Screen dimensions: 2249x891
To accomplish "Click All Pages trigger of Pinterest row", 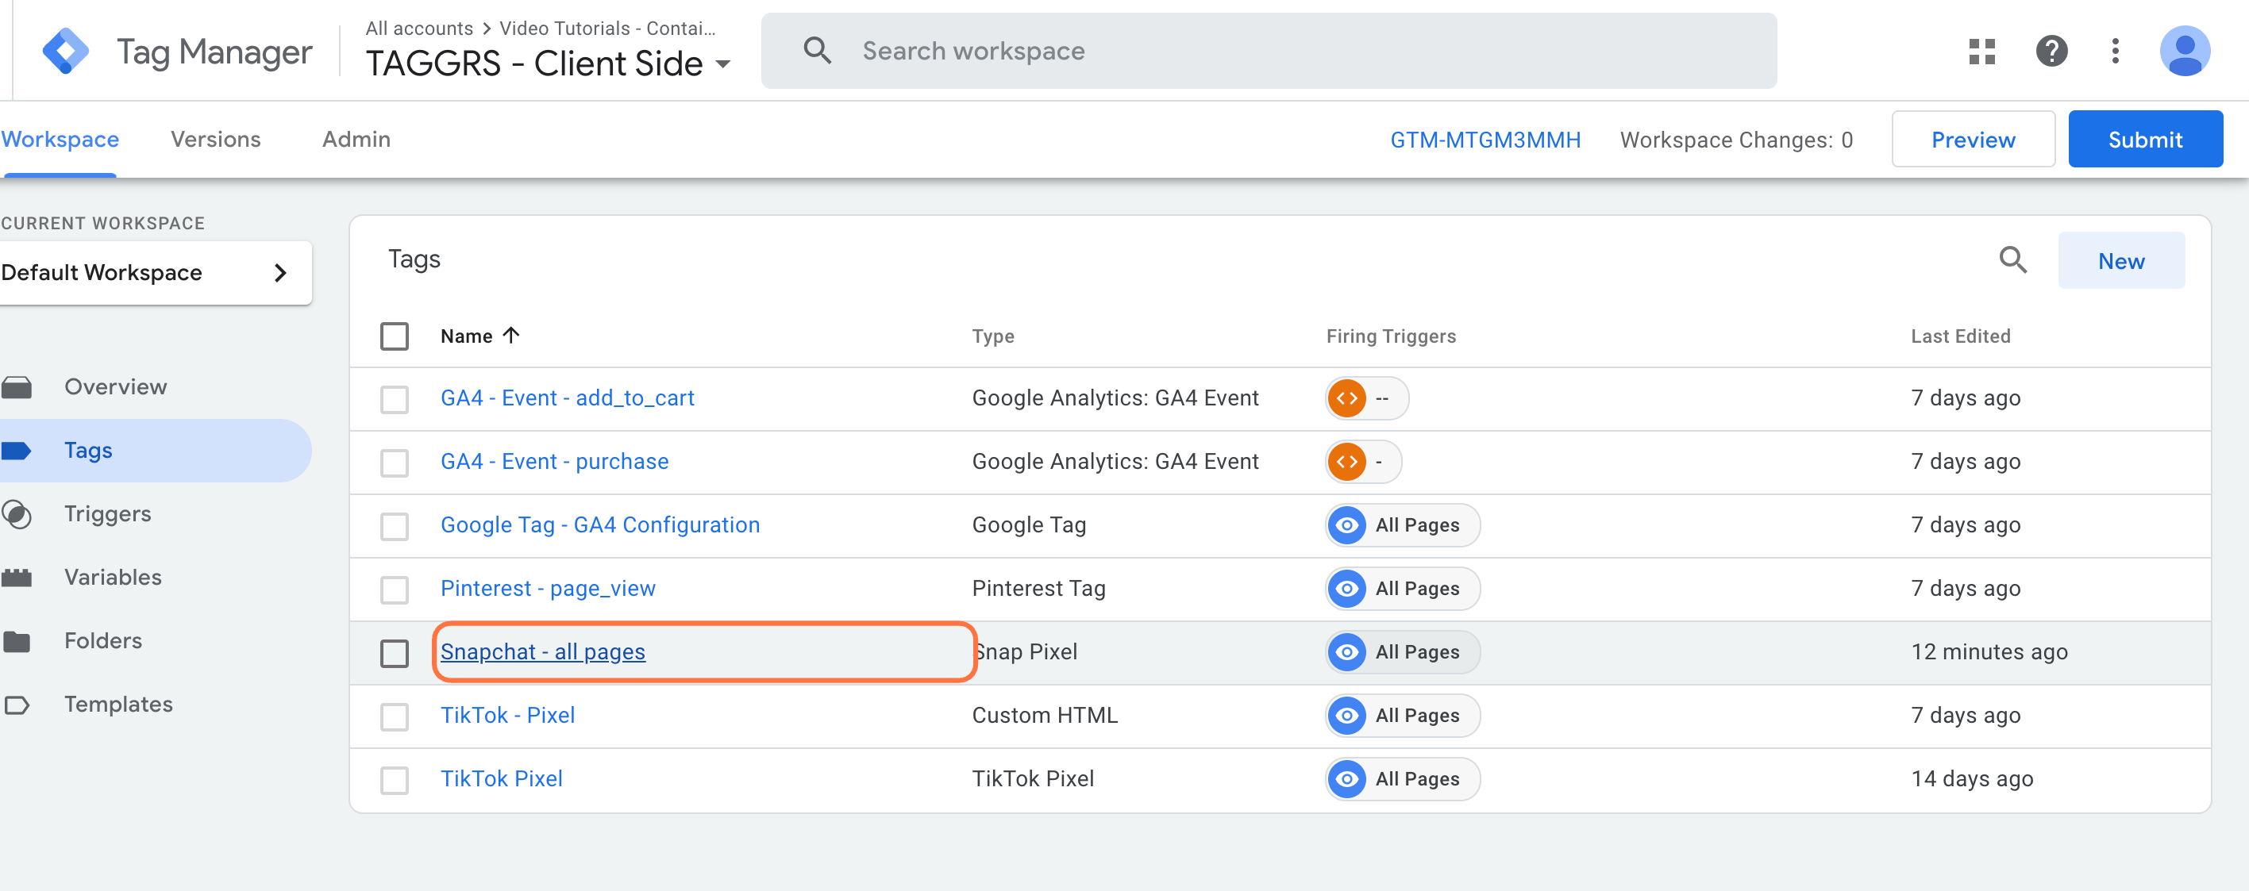I will [x=1402, y=588].
